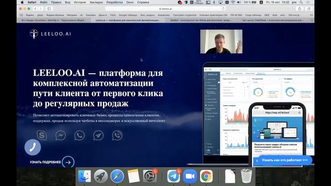This screenshot has height=186, width=331.
Task: Click the УЗНАТЬ ПОДРОБНЕЕ link
Action: click(46, 162)
